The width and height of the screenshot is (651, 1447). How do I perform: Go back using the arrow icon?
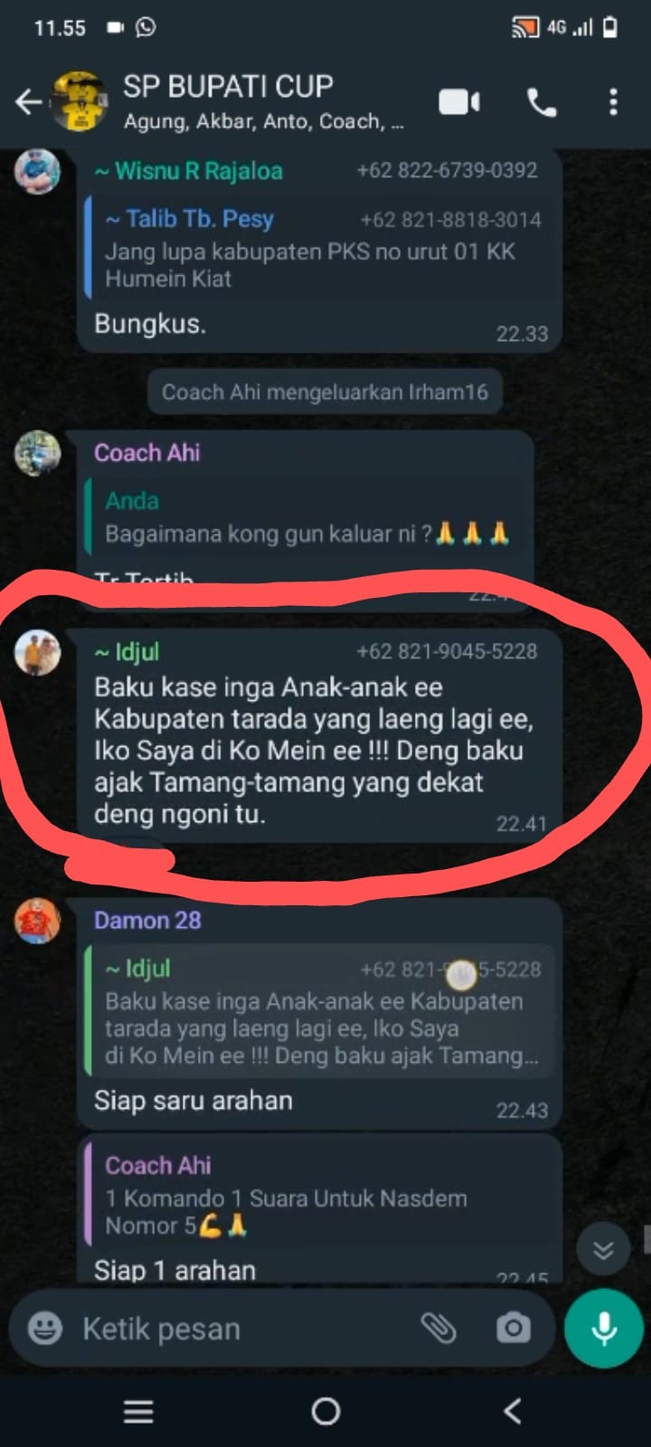pyautogui.click(x=28, y=102)
